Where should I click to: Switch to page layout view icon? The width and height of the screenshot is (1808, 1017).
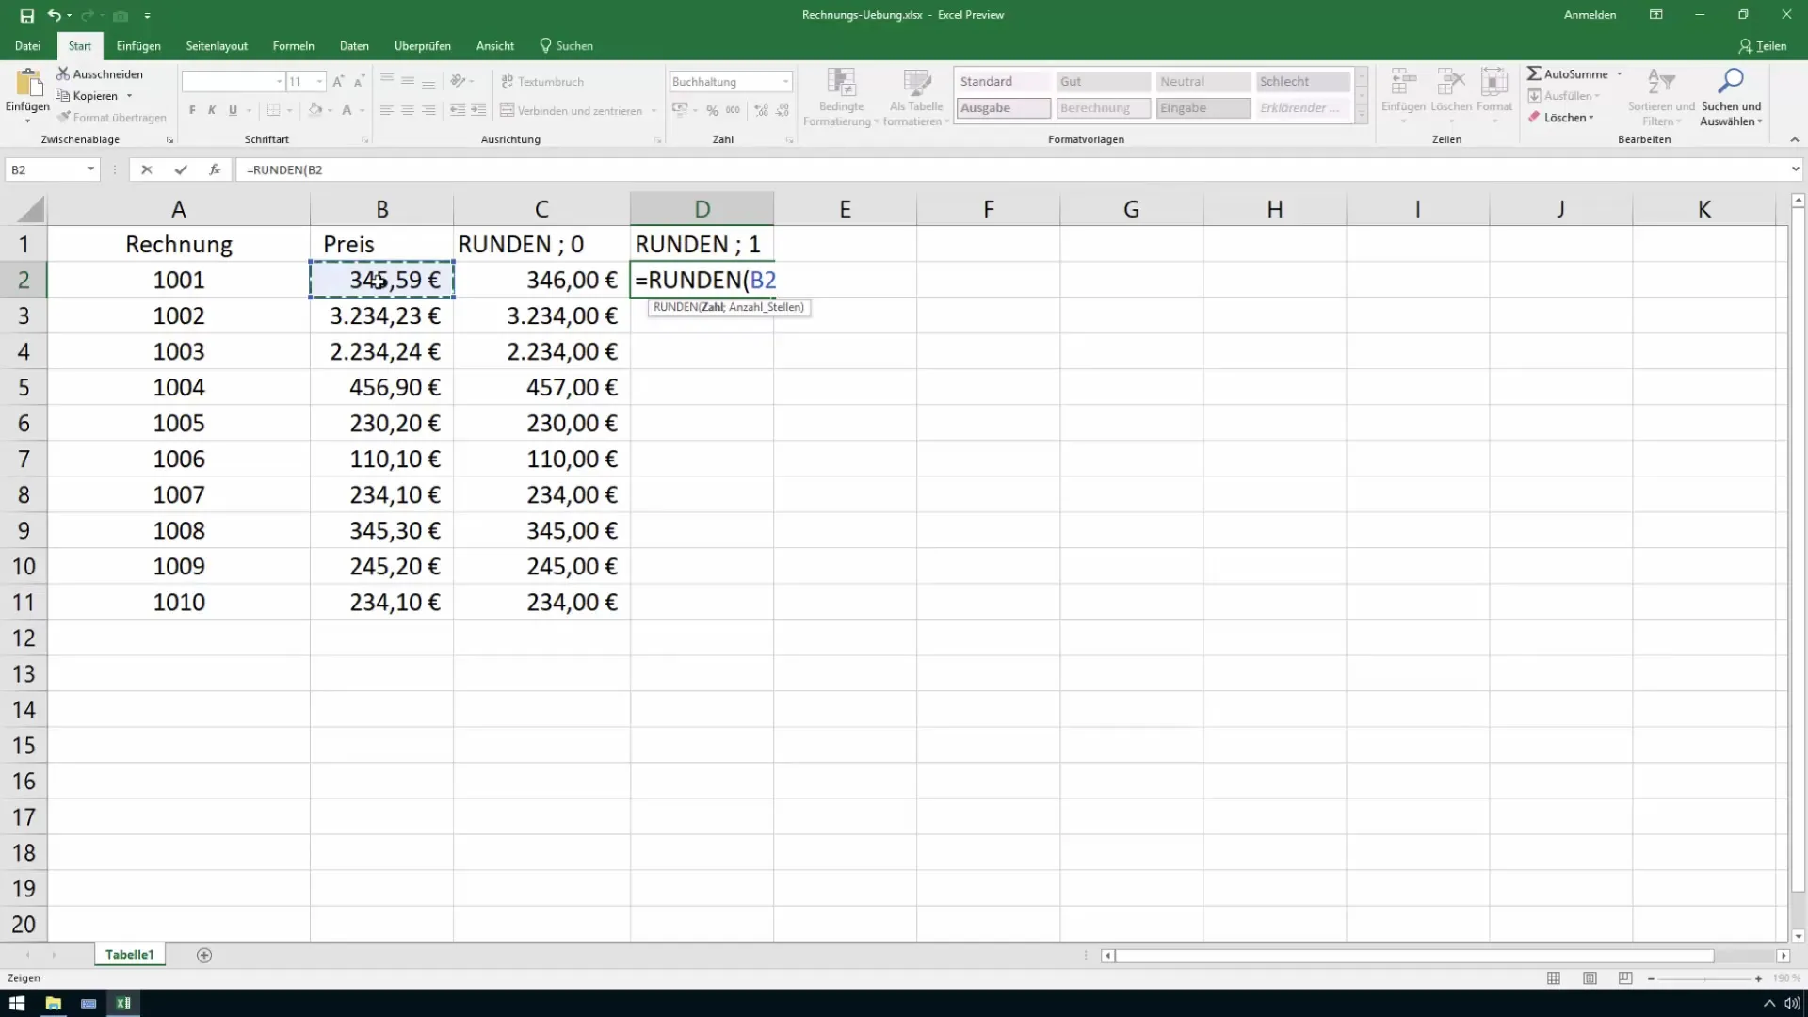click(x=1590, y=978)
